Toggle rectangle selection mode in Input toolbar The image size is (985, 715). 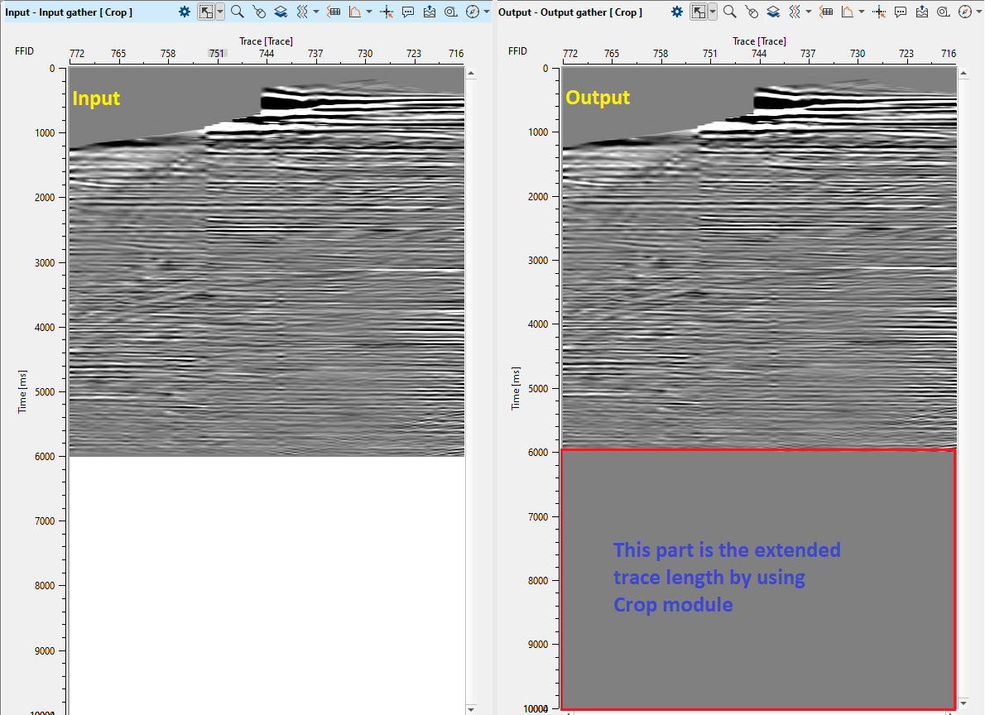point(206,12)
